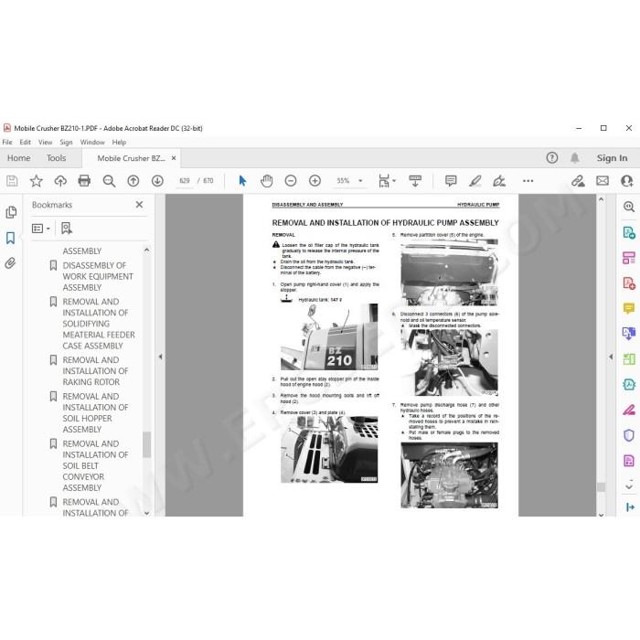Open Comment tool in right pane

point(629,308)
